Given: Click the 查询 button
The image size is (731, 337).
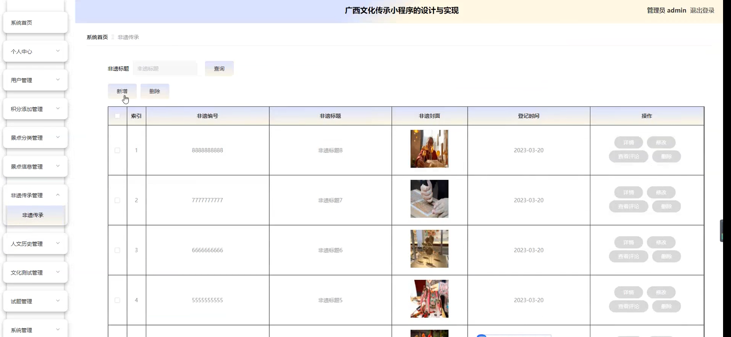Looking at the screenshot, I should click(219, 68).
